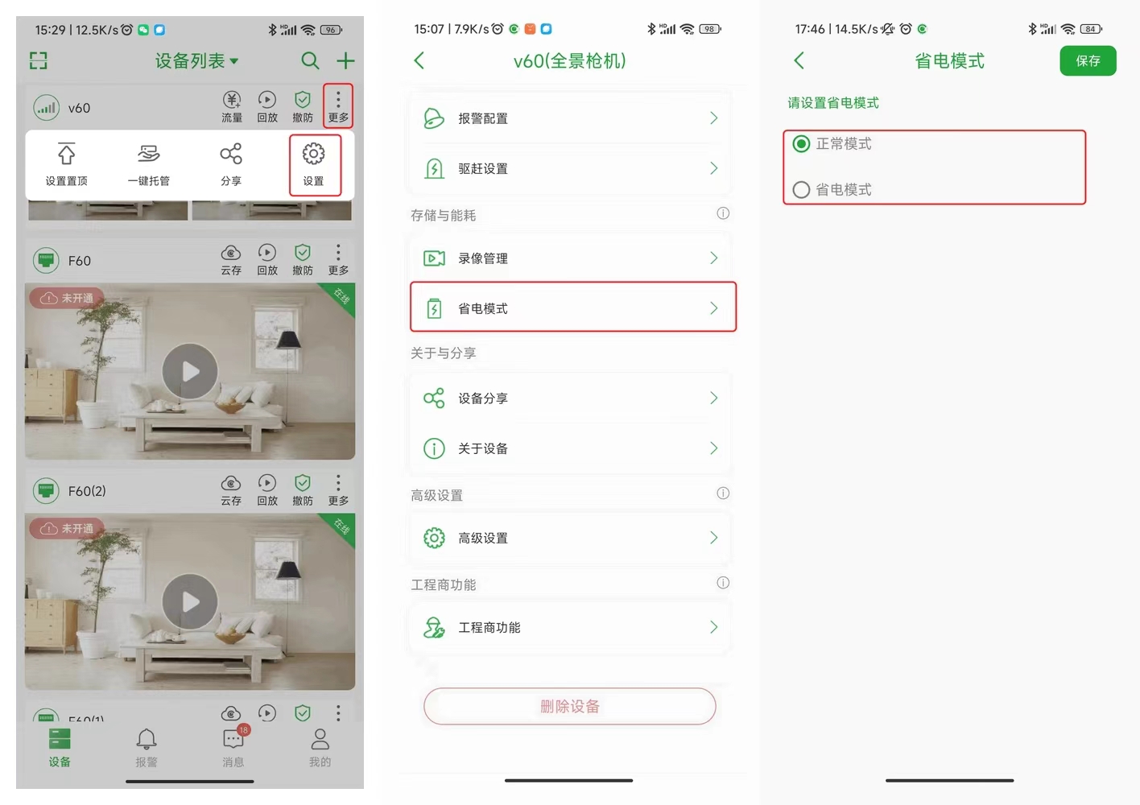Tap the search magnifier icon
Screen dimensions: 1140x805
coord(310,60)
